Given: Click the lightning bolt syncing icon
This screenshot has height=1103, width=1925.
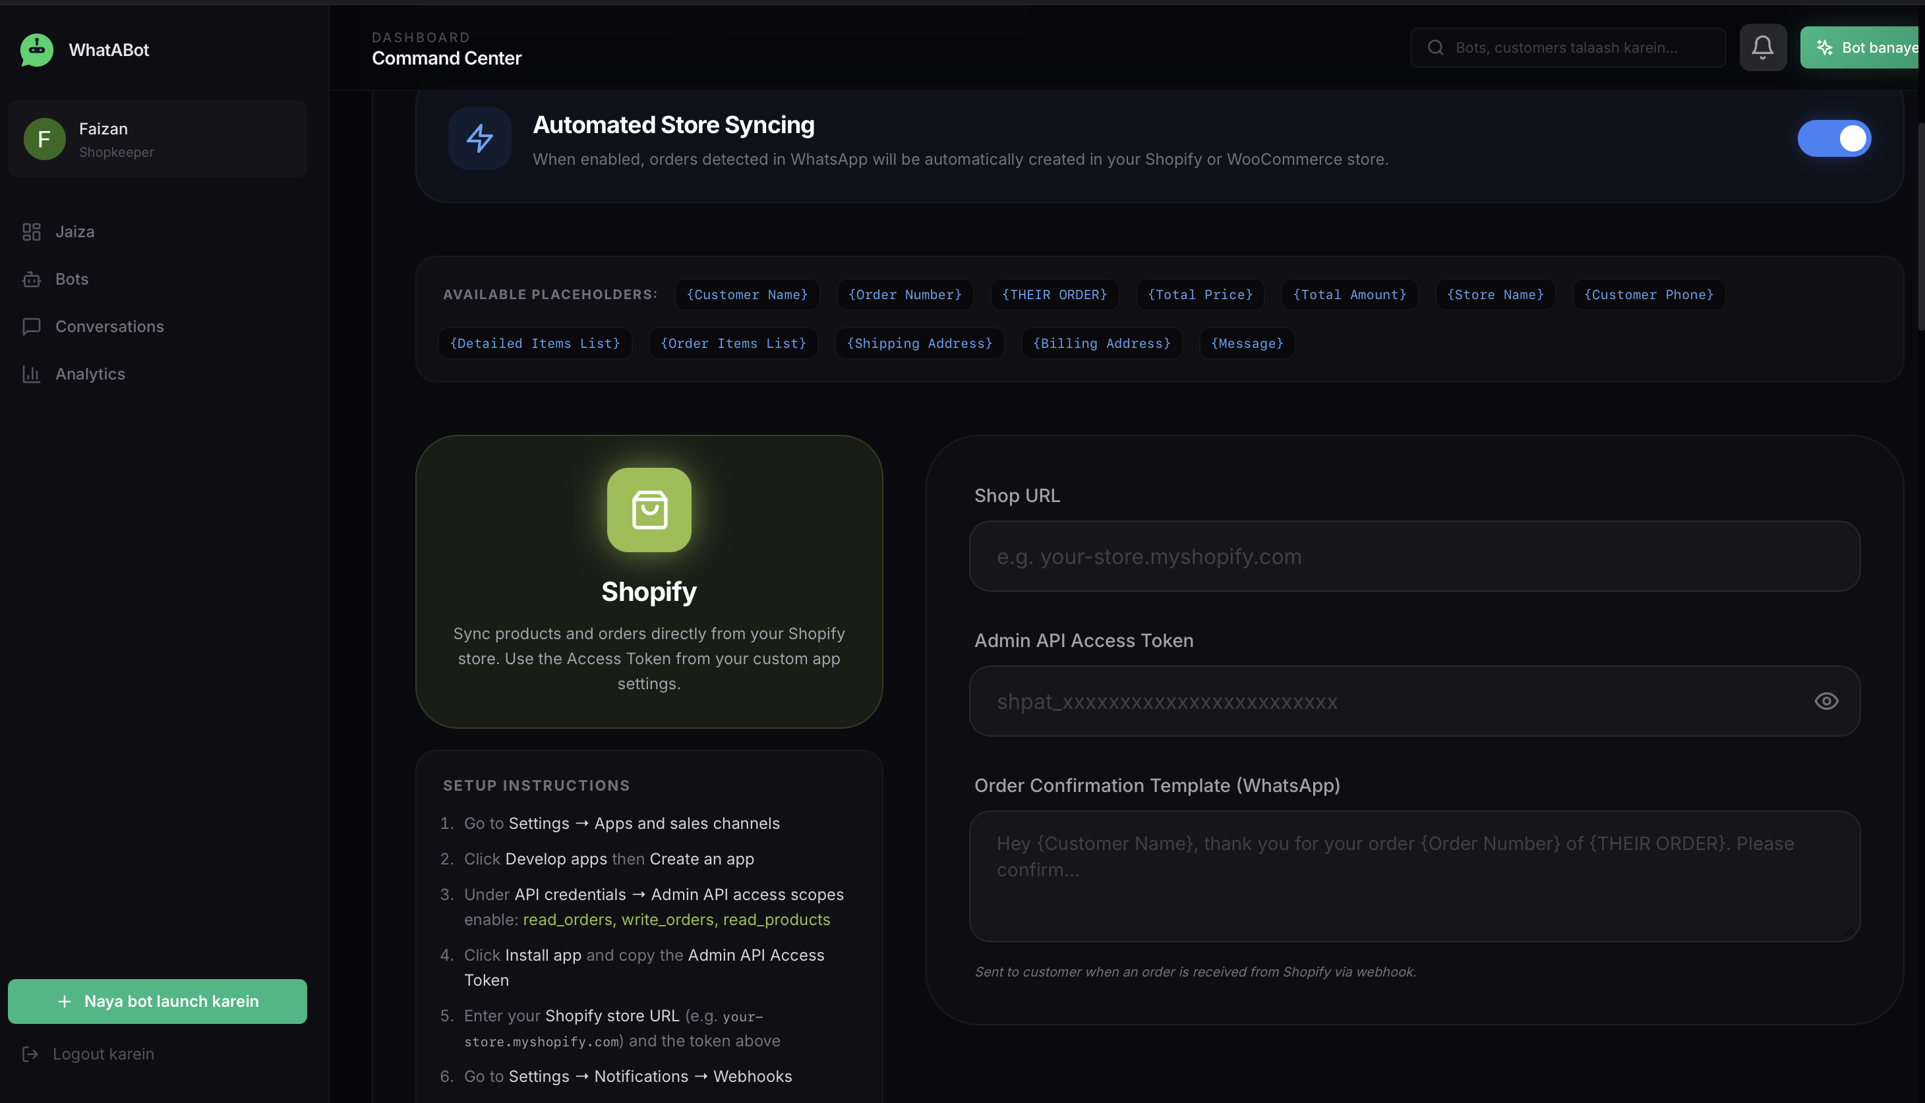Looking at the screenshot, I should pos(479,138).
